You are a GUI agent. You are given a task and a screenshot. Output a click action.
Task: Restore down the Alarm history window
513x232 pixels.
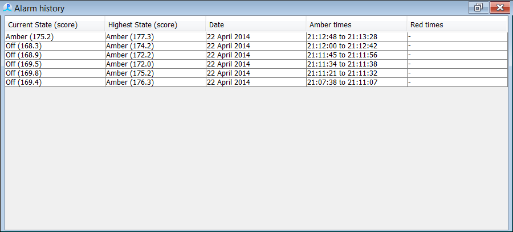[478, 7]
